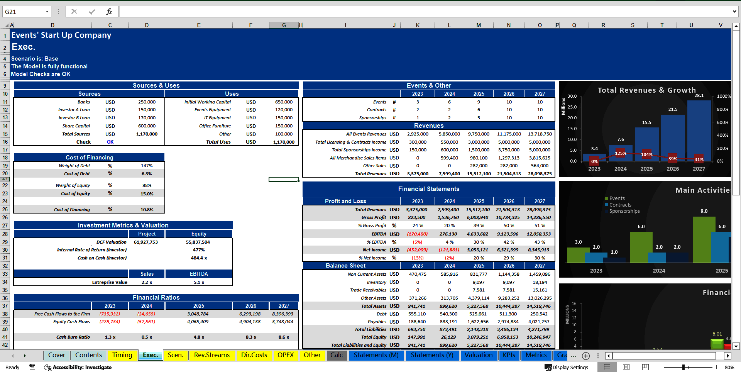Screen dimensions: 741x373
Task: Click vertical scrollbar down arrow
Action: point(736,346)
